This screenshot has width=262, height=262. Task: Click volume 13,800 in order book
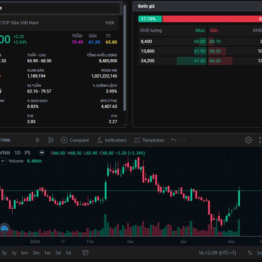148,51
